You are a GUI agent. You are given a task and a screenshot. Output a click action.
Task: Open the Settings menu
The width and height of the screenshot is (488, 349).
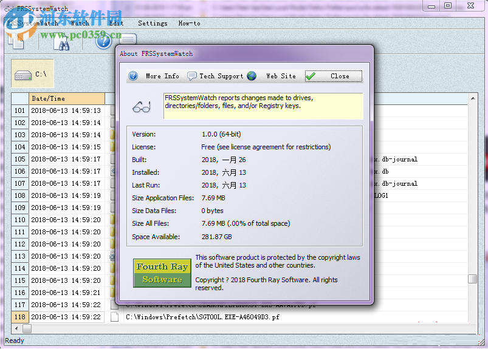tap(153, 23)
